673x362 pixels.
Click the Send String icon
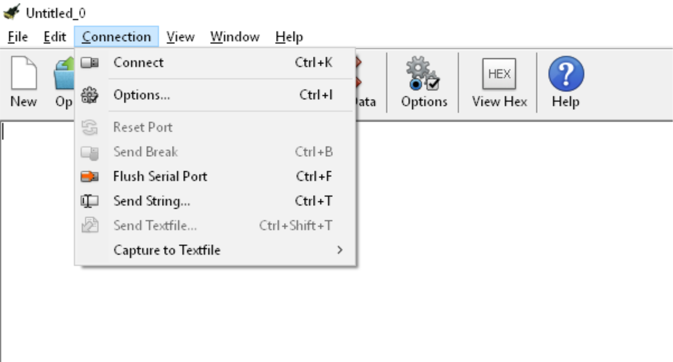coord(89,201)
